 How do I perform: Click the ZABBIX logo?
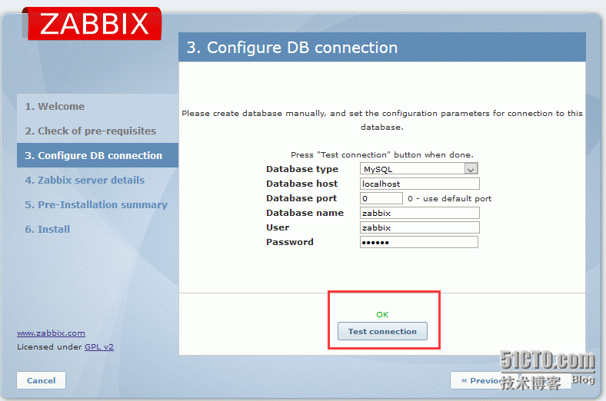(x=92, y=24)
